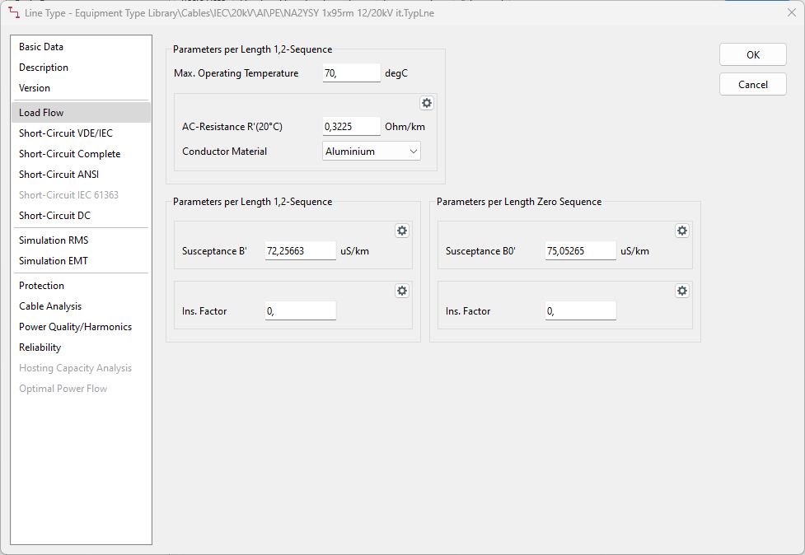Open the Cable Analysis page
The width and height of the screenshot is (805, 555).
(50, 305)
